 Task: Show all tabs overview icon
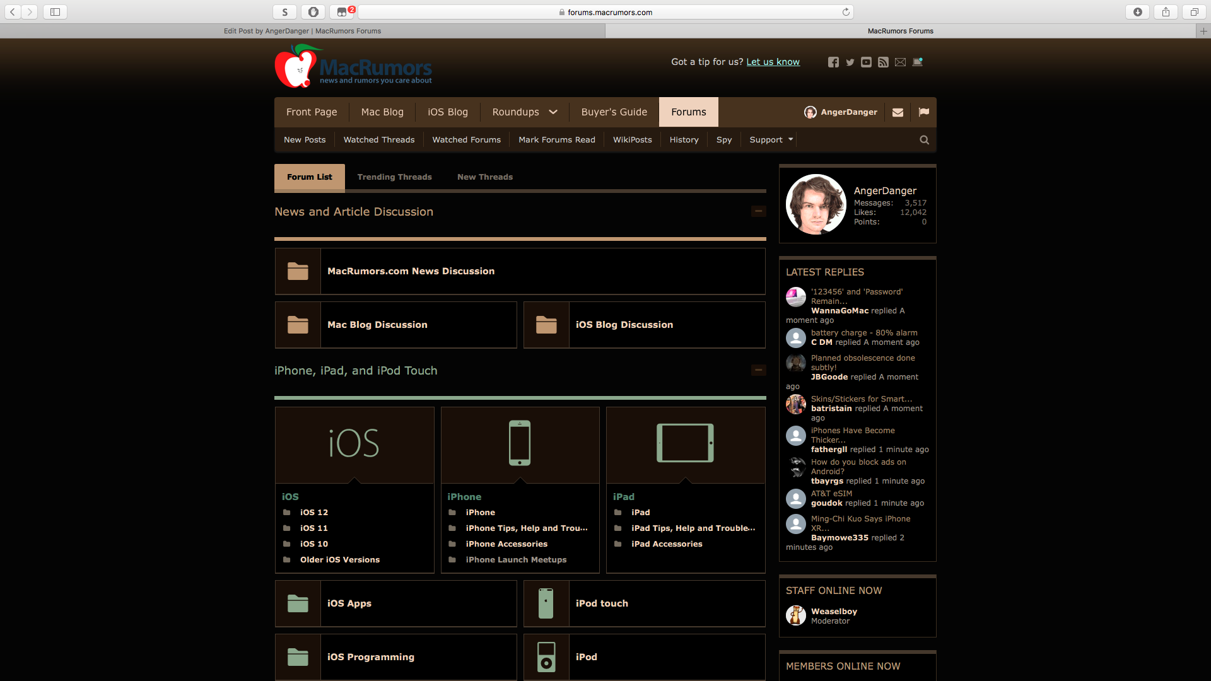pyautogui.click(x=1194, y=12)
